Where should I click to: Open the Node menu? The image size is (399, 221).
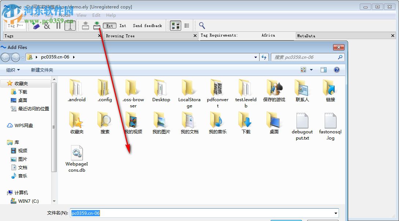point(65,15)
